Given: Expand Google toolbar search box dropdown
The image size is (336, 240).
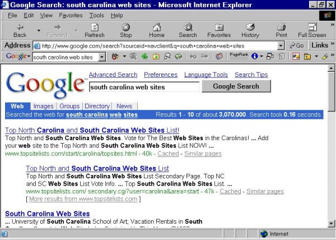Looking at the screenshot, I should 102,57.
